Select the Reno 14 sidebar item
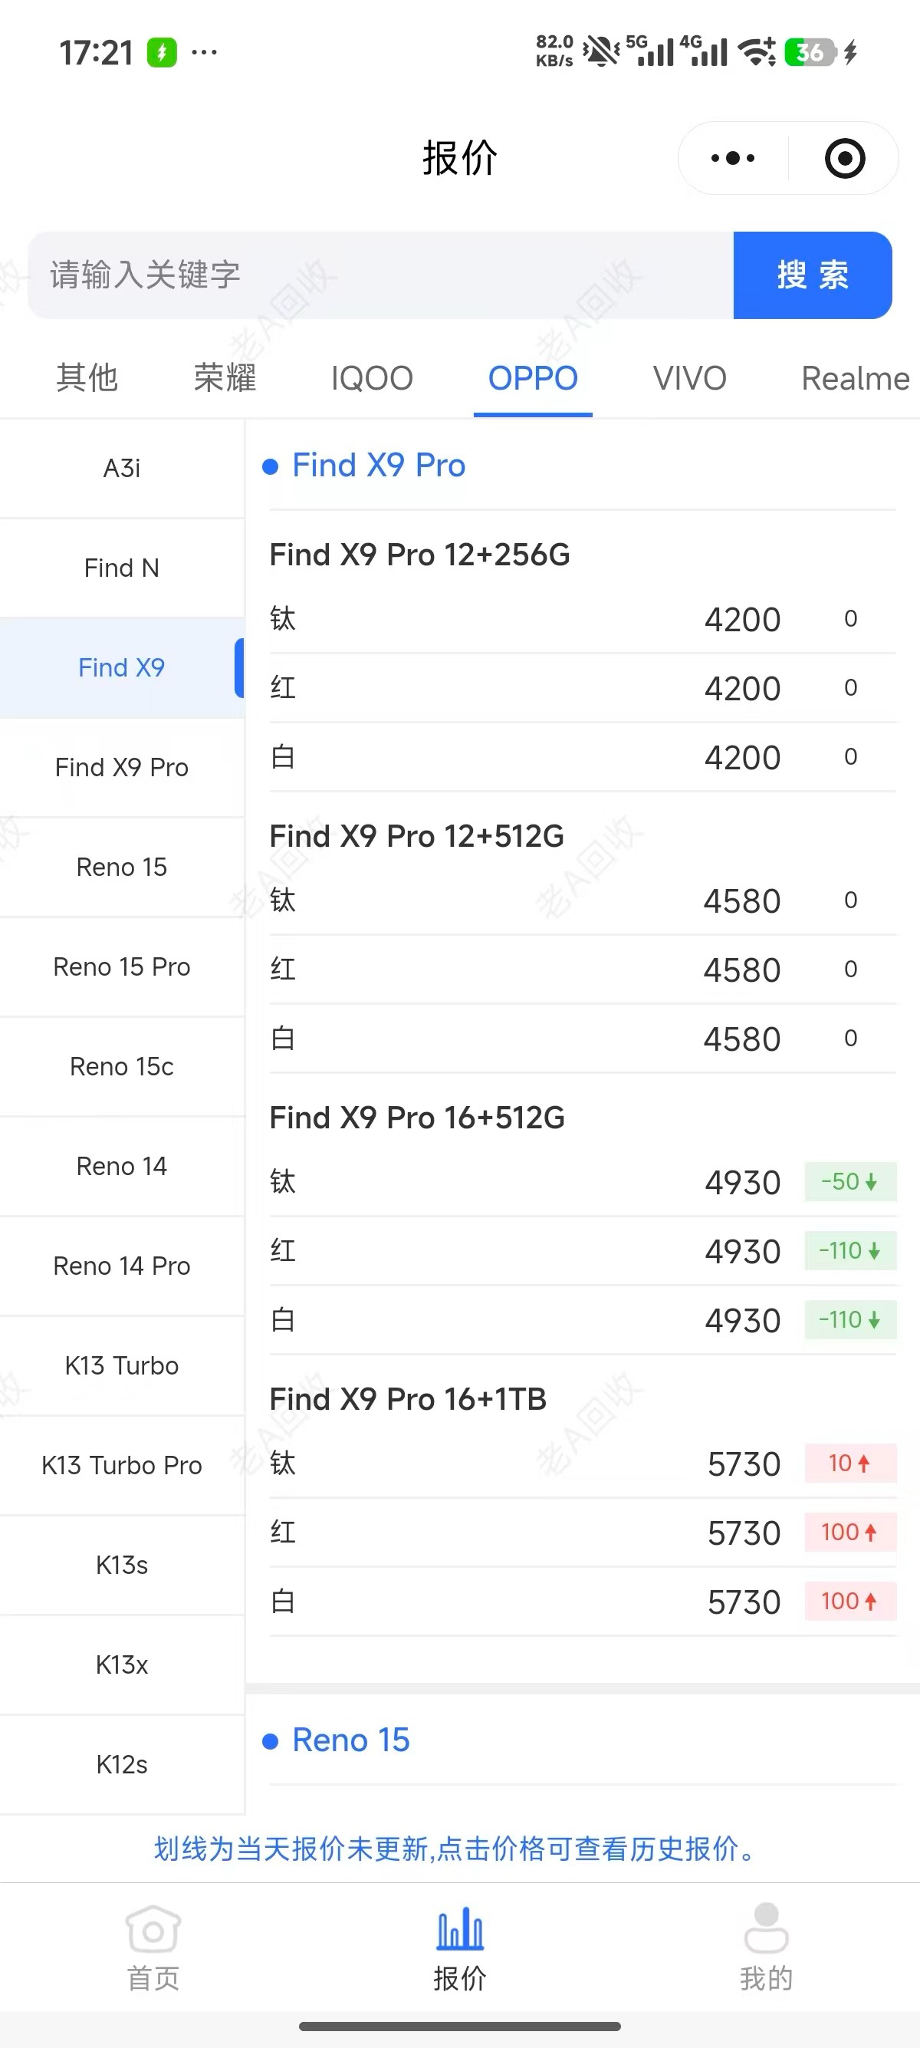Screen dimensions: 920x2048 (x=122, y=1167)
